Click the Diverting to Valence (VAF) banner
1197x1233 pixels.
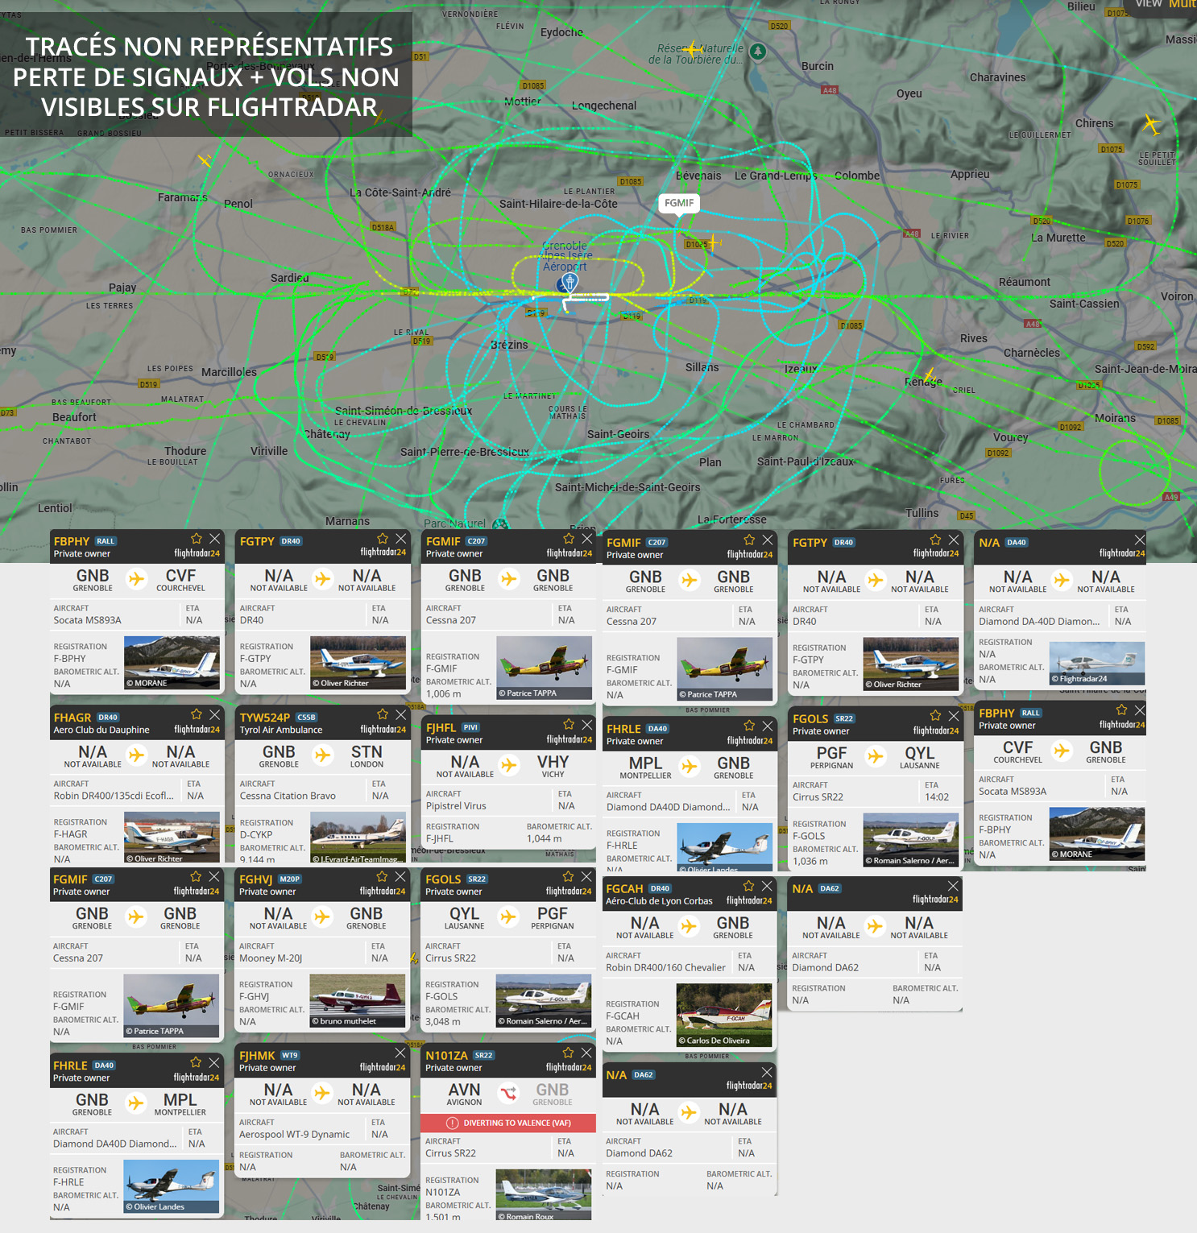[508, 1123]
